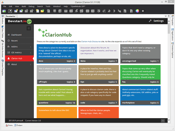Open the Output panel
This screenshot has width=175, height=131.
[x=18, y=125]
